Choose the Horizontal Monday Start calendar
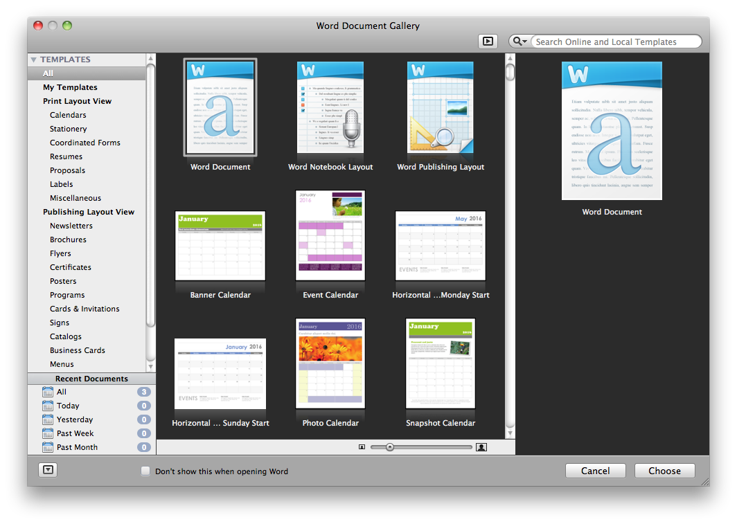 [440, 246]
